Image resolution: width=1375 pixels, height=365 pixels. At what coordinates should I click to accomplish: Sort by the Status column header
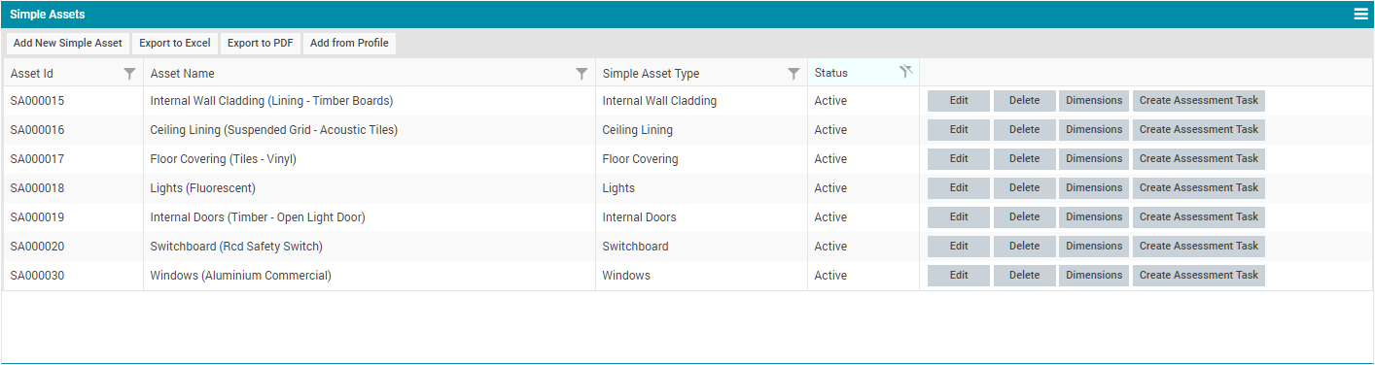(x=831, y=73)
